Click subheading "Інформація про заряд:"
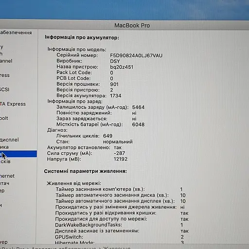The image size is (249, 249). click(x=75, y=102)
